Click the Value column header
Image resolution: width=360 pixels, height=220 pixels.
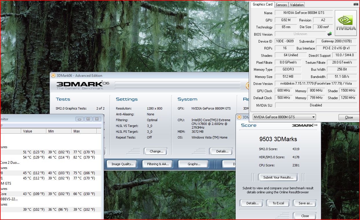click(x=33, y=131)
